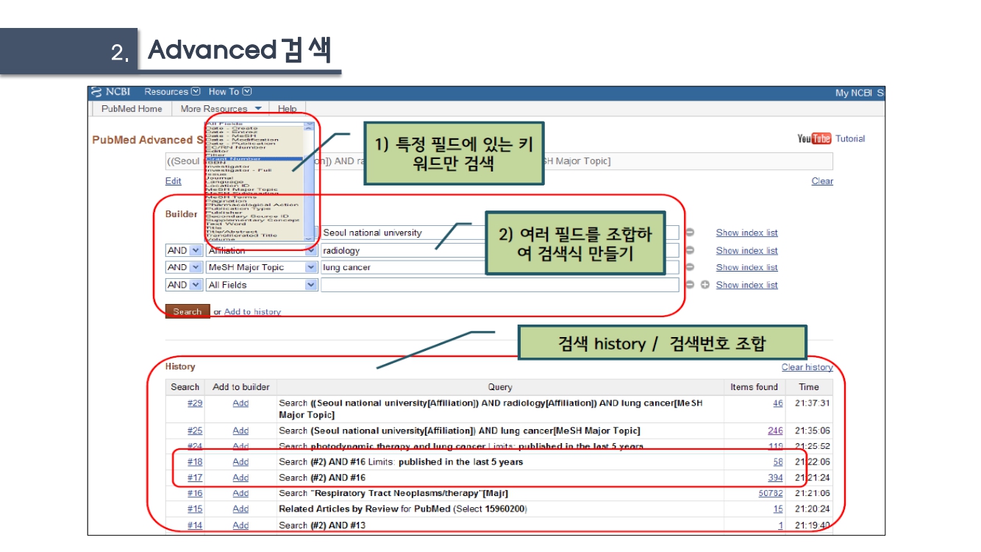This screenshot has width=981, height=552.
Task: View the 246 items found for #25
Action: click(x=775, y=431)
